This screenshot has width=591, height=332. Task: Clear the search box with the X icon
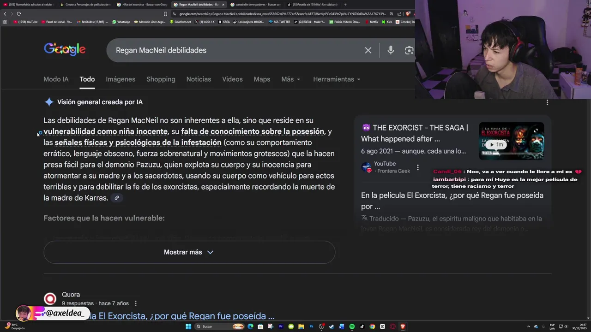pos(368,50)
